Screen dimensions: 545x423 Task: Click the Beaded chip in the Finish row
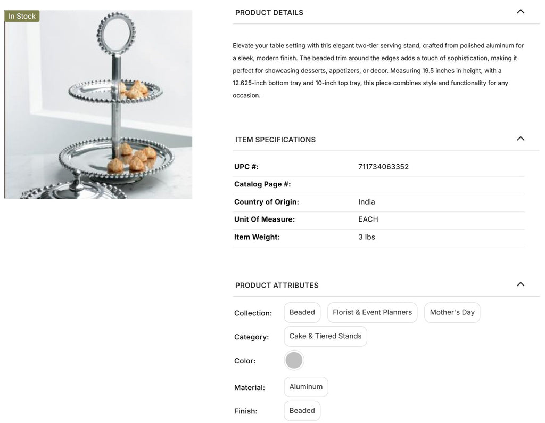[302, 411]
